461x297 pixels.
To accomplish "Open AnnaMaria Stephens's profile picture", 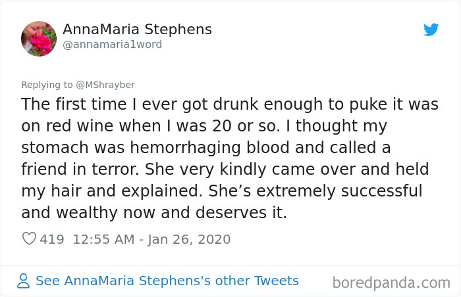I will pyautogui.click(x=39, y=38).
